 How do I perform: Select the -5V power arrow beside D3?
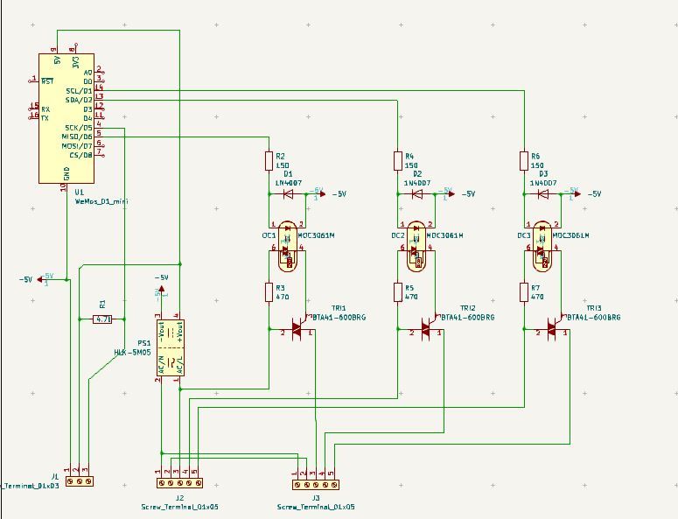(577, 194)
